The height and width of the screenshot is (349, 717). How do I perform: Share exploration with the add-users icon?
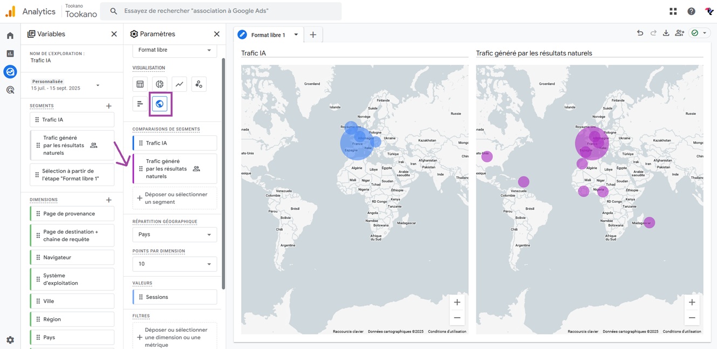(679, 33)
